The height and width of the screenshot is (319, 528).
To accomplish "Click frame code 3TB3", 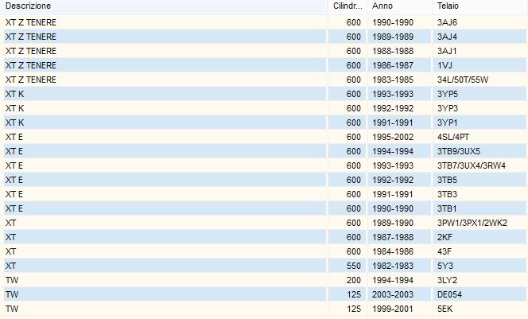I will 447,194.
